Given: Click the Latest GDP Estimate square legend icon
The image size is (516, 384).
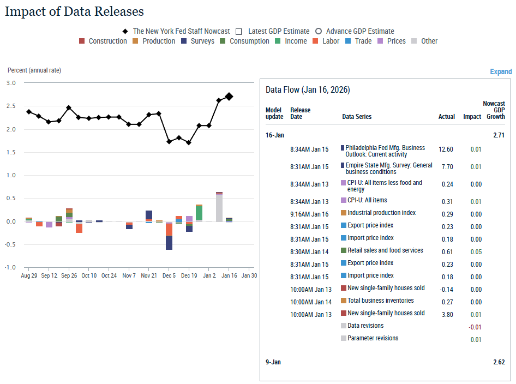Looking at the screenshot, I should tap(239, 31).
